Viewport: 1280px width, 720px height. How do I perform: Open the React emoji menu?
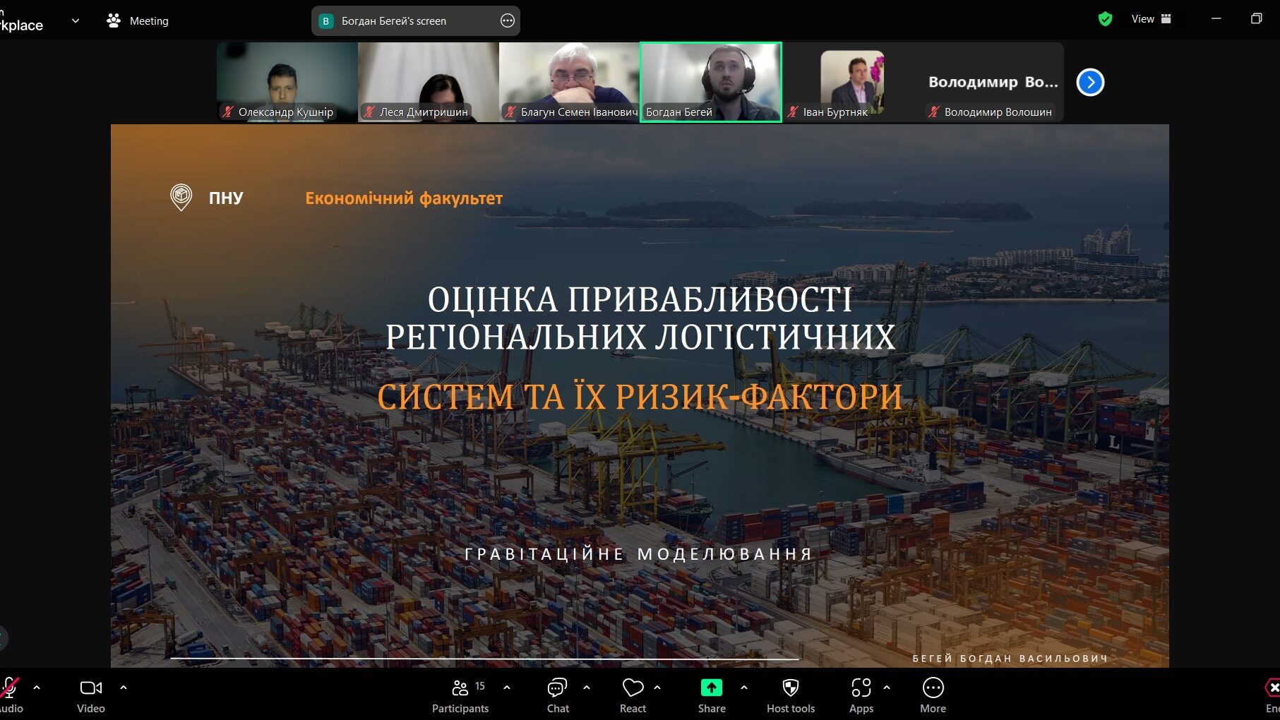[x=633, y=695]
